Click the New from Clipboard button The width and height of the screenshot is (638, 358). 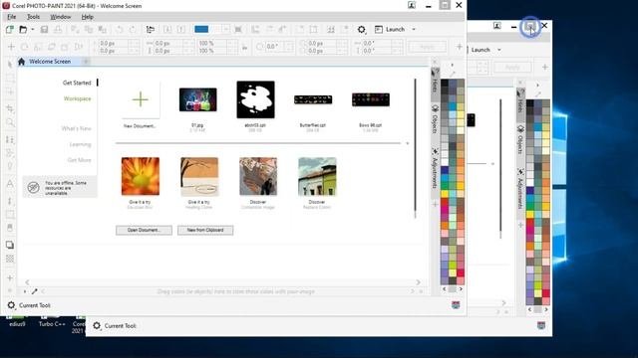point(205,230)
